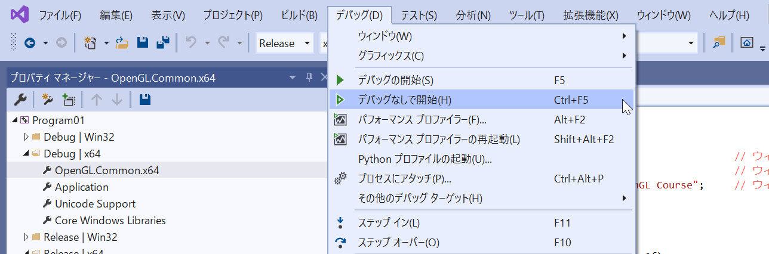This screenshot has height=254, width=769.
Task: Click the Undo arrow icon
Action: [191, 43]
